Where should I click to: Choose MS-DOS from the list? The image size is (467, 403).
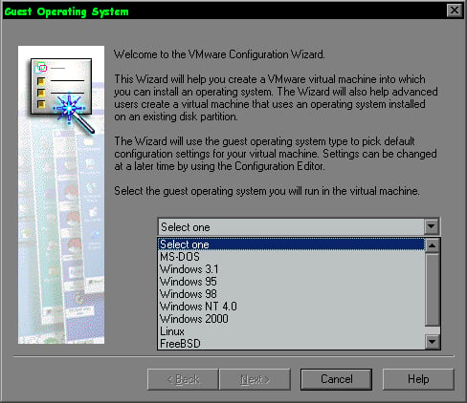(x=292, y=257)
